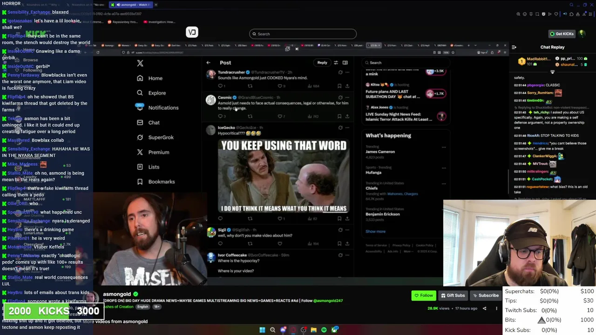This screenshot has width=596, height=335.
Task: Open Bookmarks in X sidebar
Action: coord(156,181)
